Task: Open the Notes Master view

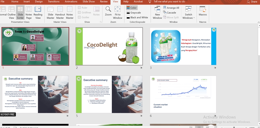Action: [70, 13]
